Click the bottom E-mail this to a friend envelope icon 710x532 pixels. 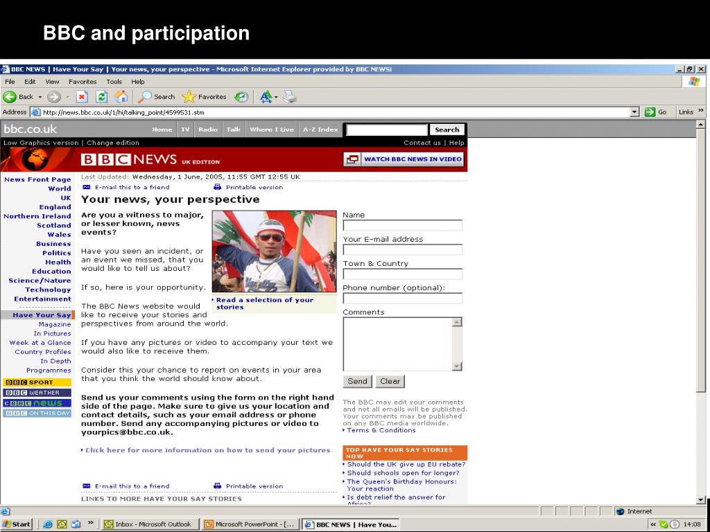(x=87, y=486)
